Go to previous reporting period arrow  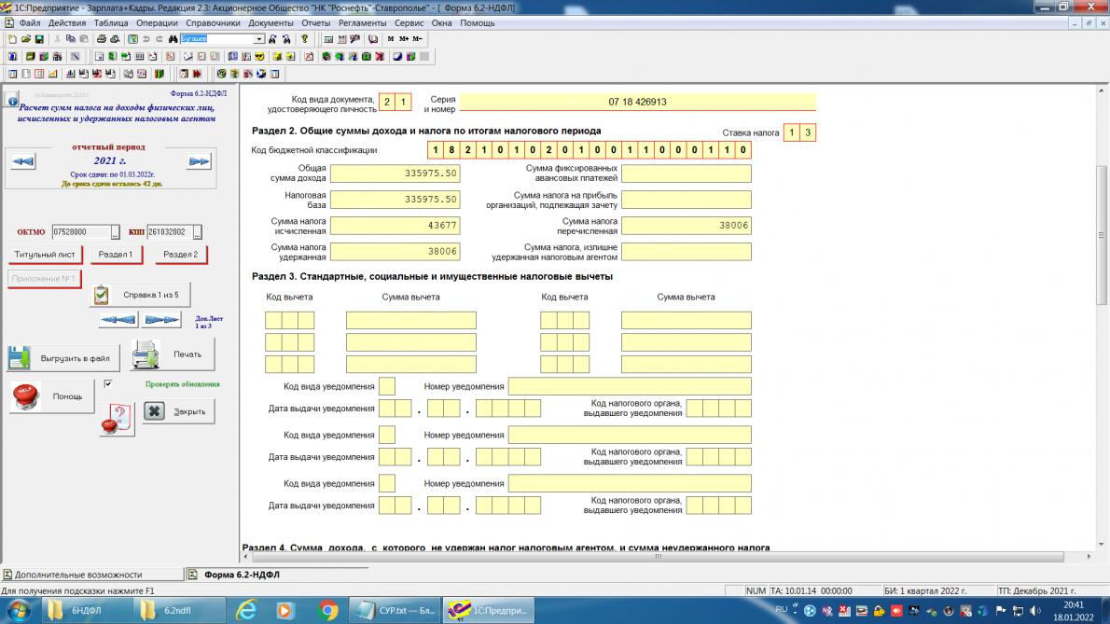coord(22,161)
